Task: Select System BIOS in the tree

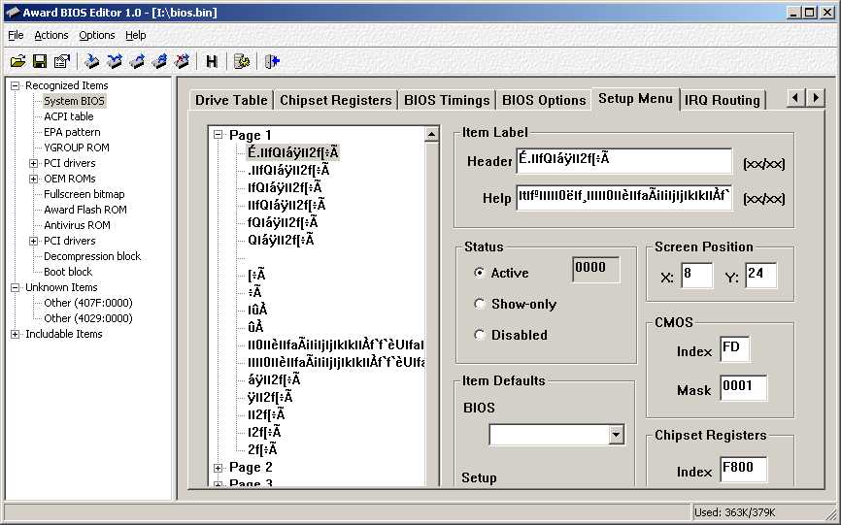Action: (x=74, y=101)
